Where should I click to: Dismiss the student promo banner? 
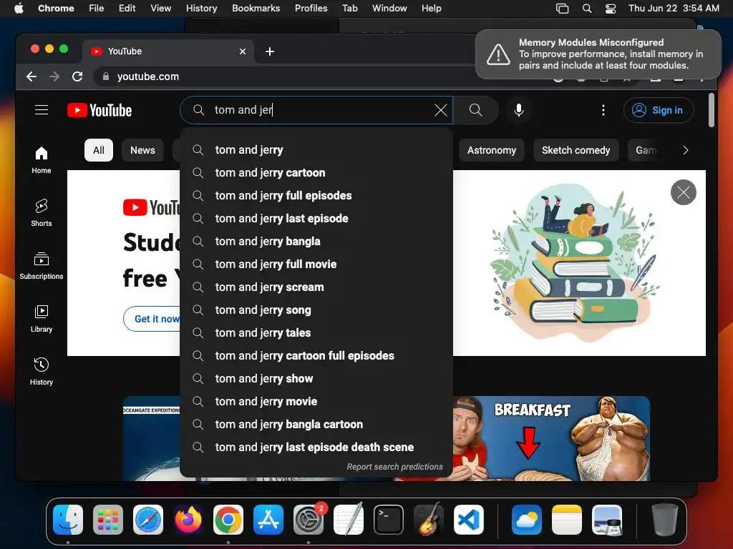684,192
